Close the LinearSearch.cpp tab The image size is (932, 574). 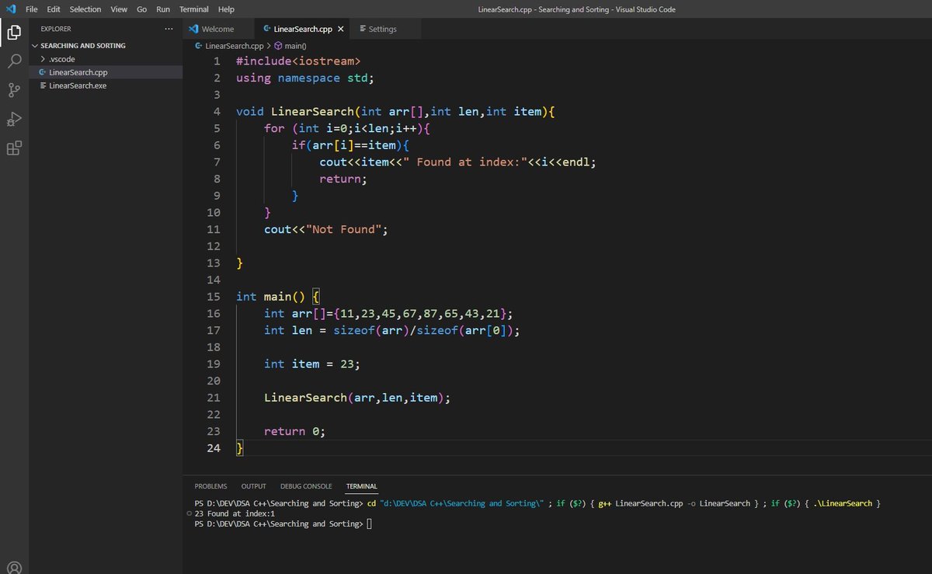(340, 29)
